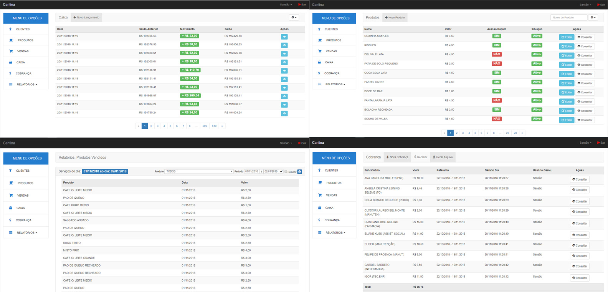Image resolution: width=608 pixels, height=292 pixels.
Task: Click the $ Receber button in Cobrança
Action: (421, 157)
